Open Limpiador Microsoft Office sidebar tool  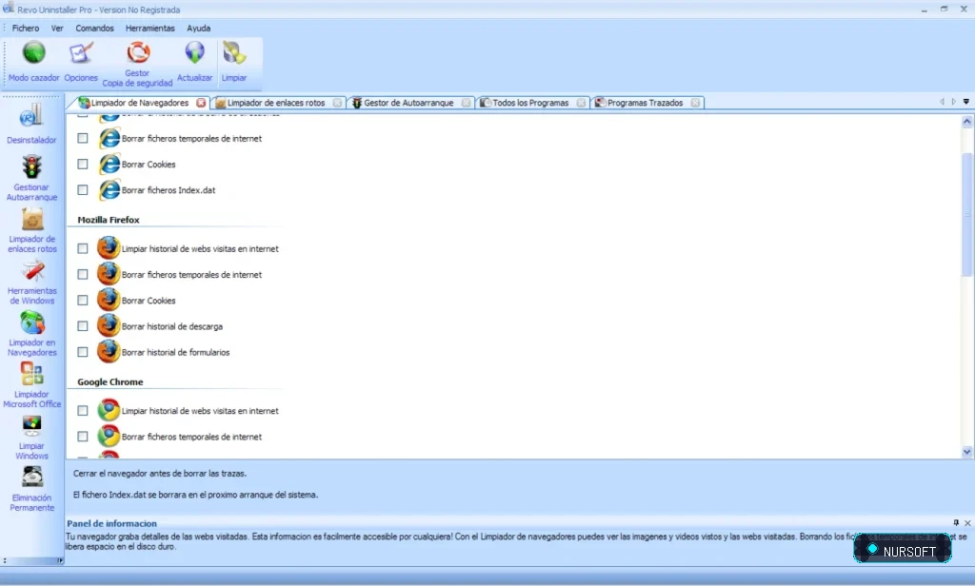pos(31,386)
